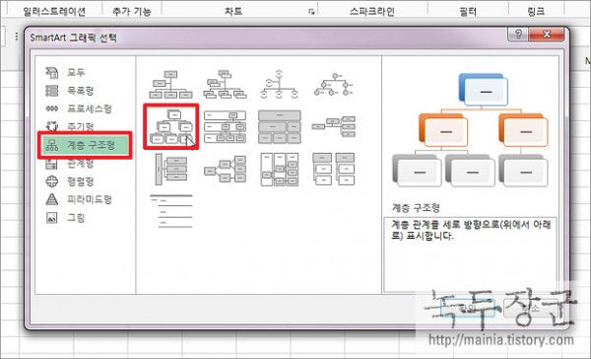This screenshot has height=359, width=591.
Task: Choose the Table Hierarchy layout
Action: point(280,127)
